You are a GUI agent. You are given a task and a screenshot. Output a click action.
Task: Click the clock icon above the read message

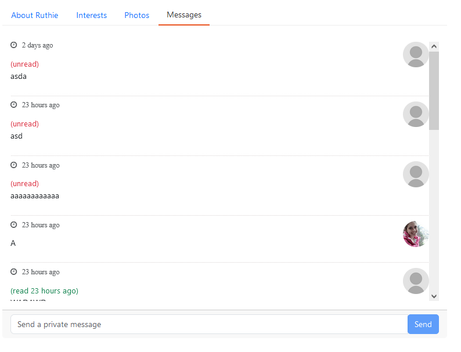14,272
